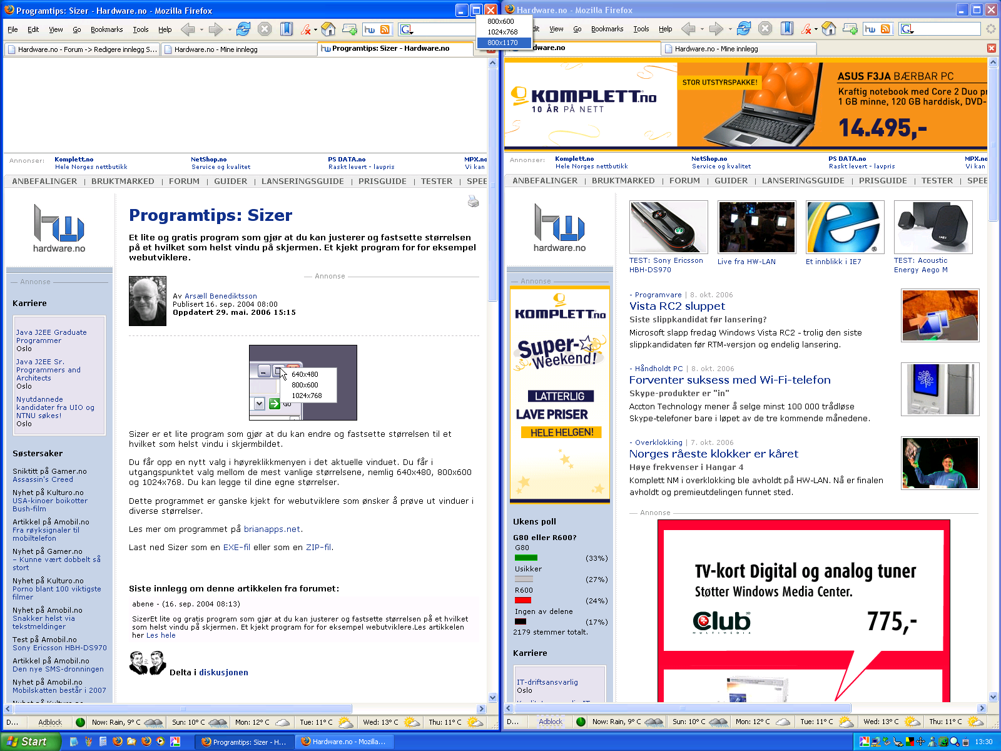Open the Windows Start menu

click(30, 742)
